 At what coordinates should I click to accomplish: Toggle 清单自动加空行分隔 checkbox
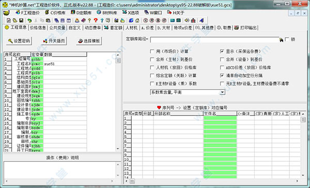[x=222, y=76]
